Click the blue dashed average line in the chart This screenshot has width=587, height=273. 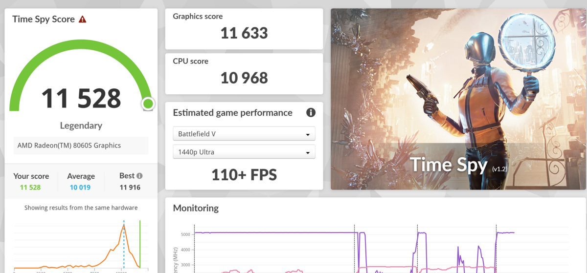(x=124, y=244)
